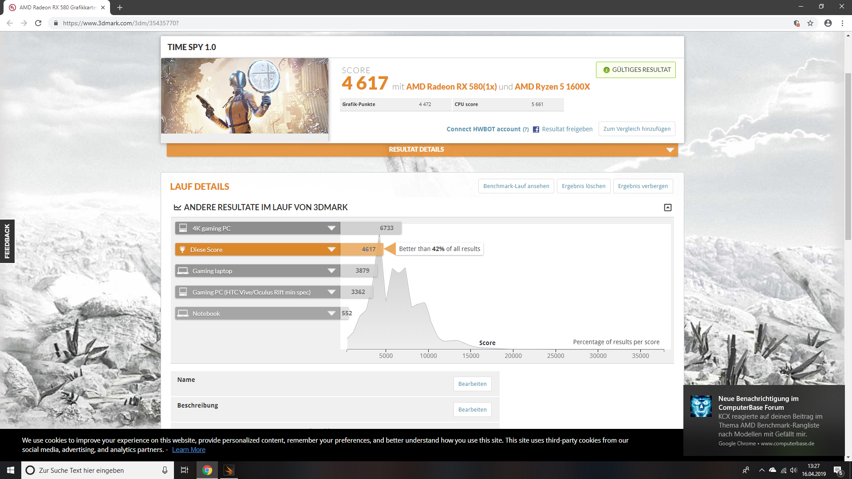Expand the 4K gaming PC dropdown
Viewport: 852px width, 479px height.
click(331, 228)
